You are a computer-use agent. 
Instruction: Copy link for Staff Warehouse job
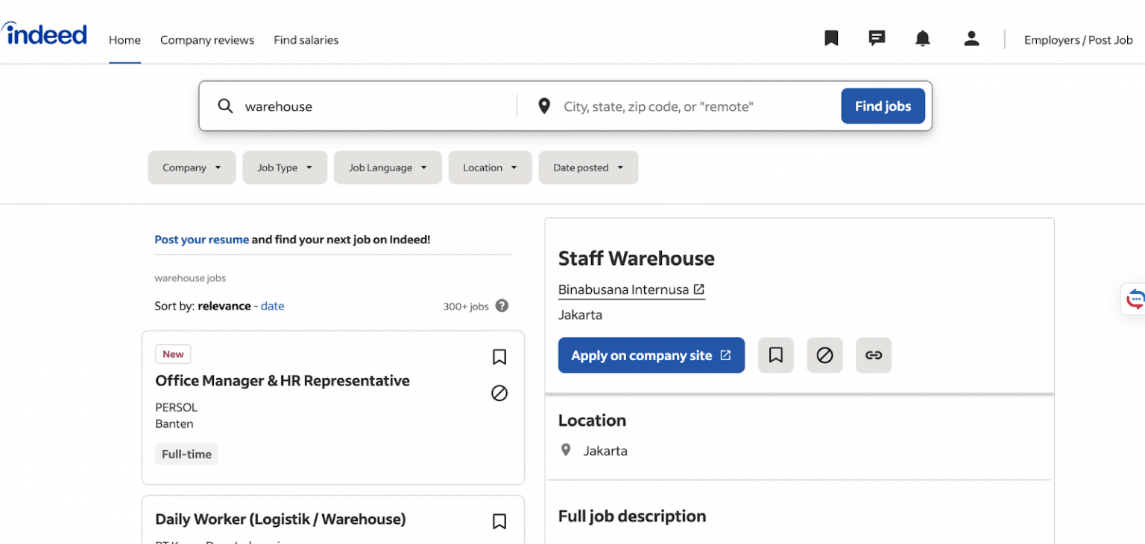coord(873,356)
